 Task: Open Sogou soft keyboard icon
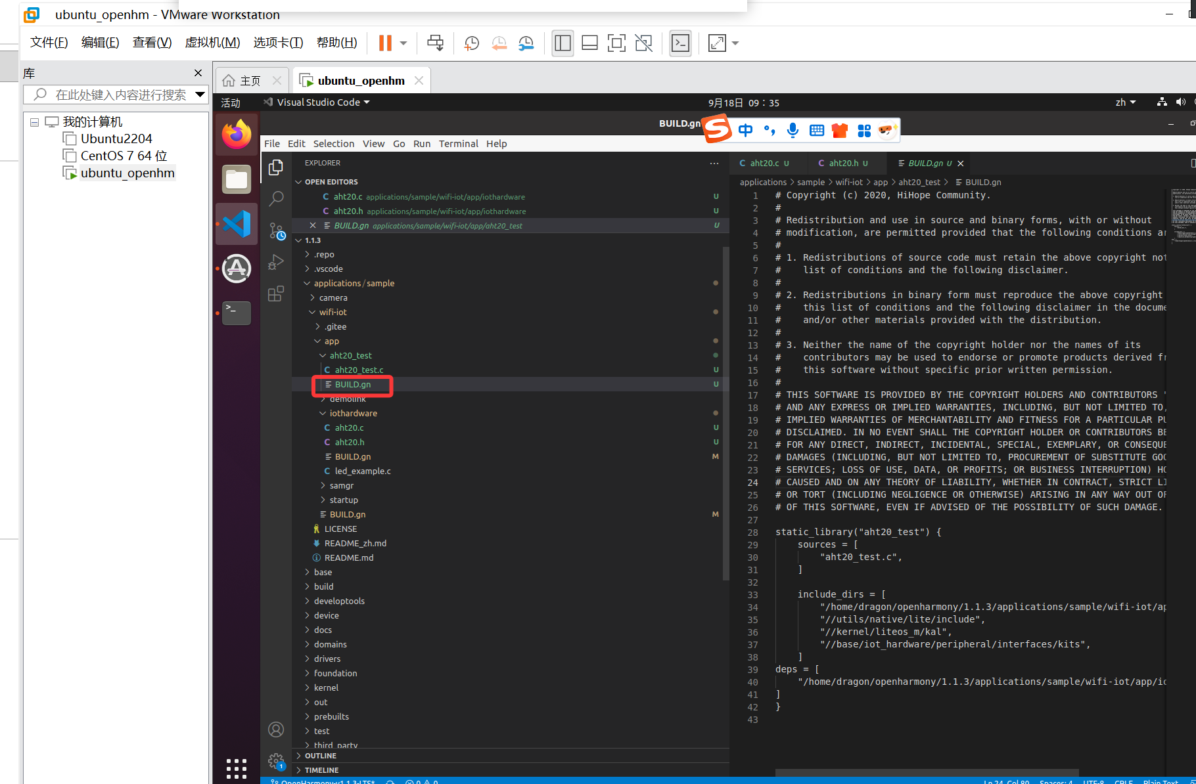click(x=817, y=130)
